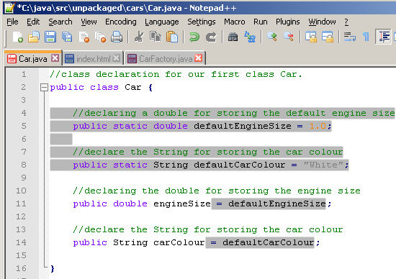Zoom out with the magnifier minus icon

pos(289,37)
